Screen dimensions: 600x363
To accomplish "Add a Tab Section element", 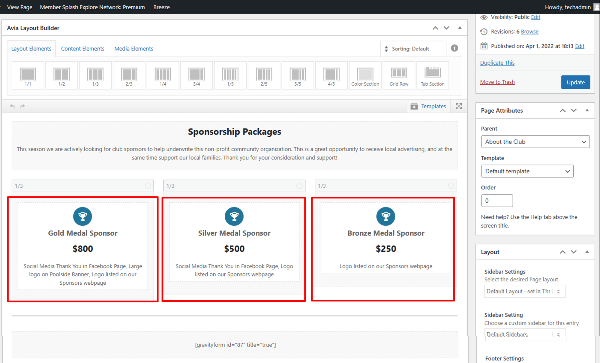I will [432, 75].
